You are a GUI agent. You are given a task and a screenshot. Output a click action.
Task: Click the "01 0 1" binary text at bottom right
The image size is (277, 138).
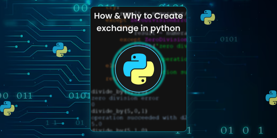(x=242, y=130)
